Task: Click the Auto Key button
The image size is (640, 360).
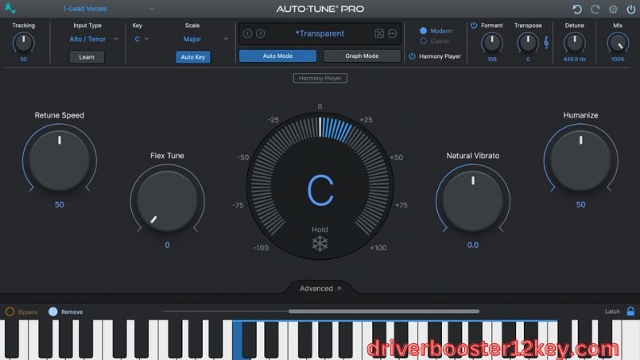Action: point(192,57)
